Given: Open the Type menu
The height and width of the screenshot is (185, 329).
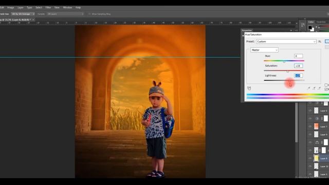Looking at the screenshot, I should pos(29,8).
